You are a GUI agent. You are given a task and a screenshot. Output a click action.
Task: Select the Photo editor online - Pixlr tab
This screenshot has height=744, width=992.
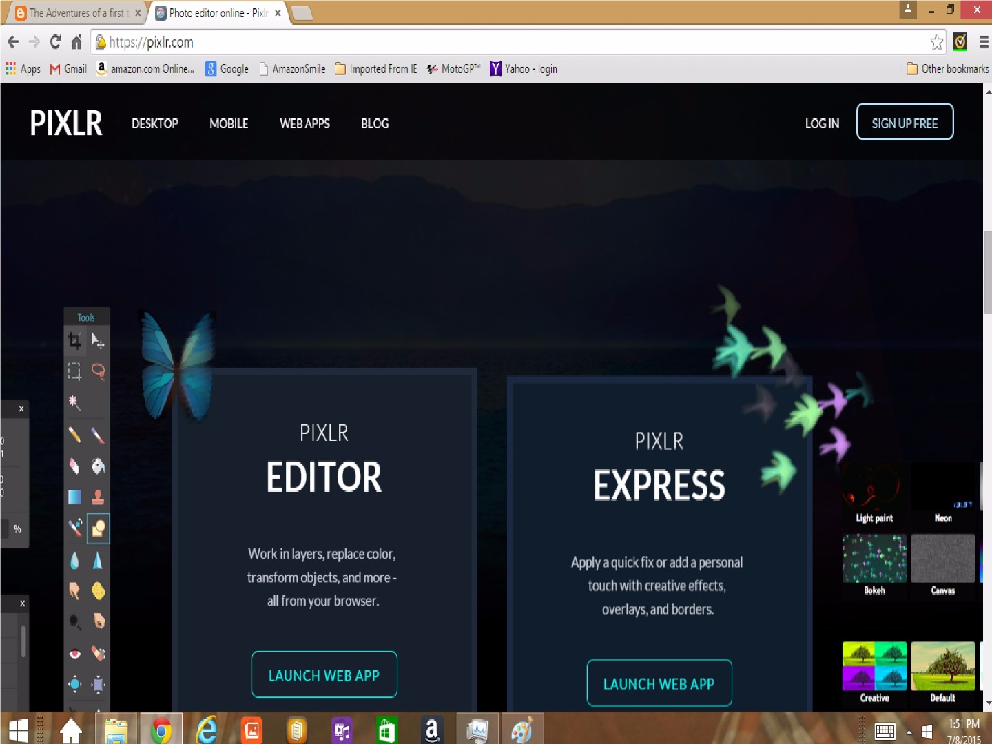click(x=217, y=12)
